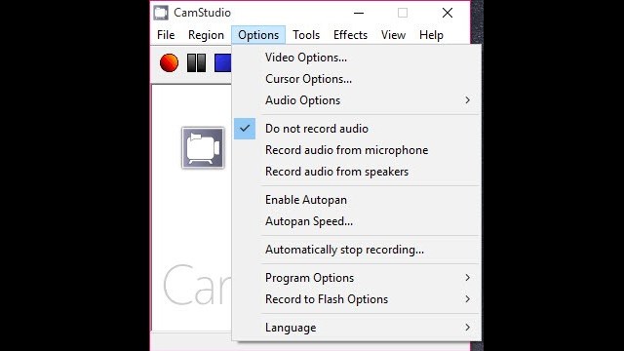Choose Video Options... from the menu

(x=357, y=58)
